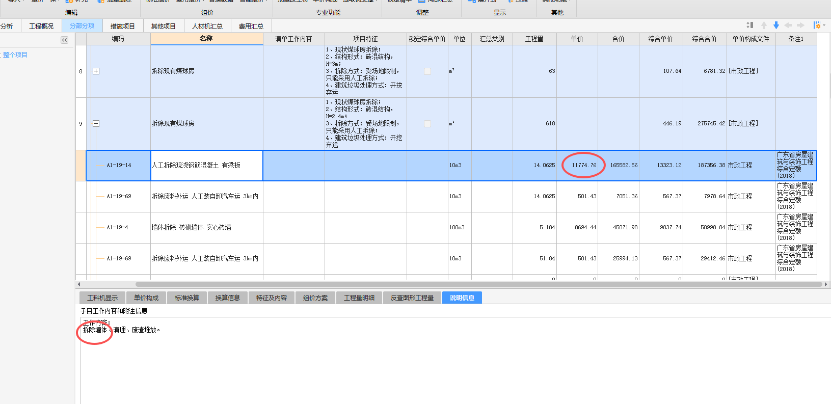Click the row number 9 header

click(81, 124)
